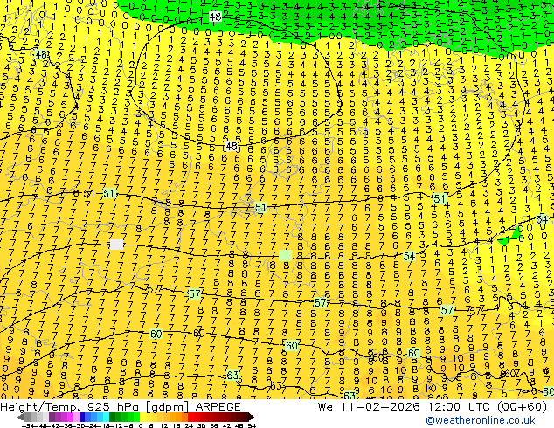This screenshot has width=554, height=428.
Task: Click the '-30' legend scale value
Action: click(80, 425)
